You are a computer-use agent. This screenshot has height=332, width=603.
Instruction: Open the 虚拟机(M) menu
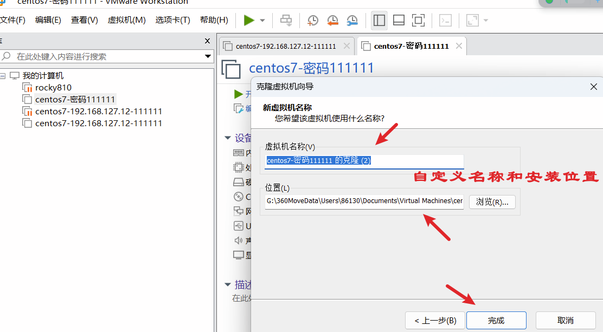tap(126, 20)
